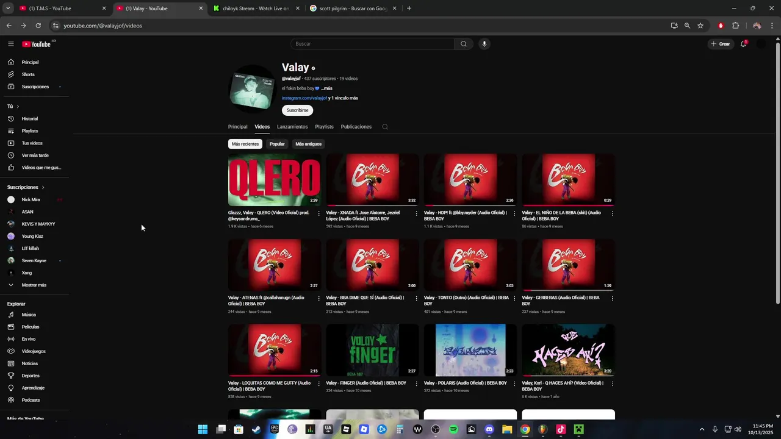Switch to Publicaciones channel tab
This screenshot has width=781, height=439.
tap(356, 127)
